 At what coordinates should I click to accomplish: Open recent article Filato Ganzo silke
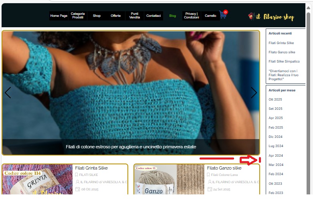point(282,52)
